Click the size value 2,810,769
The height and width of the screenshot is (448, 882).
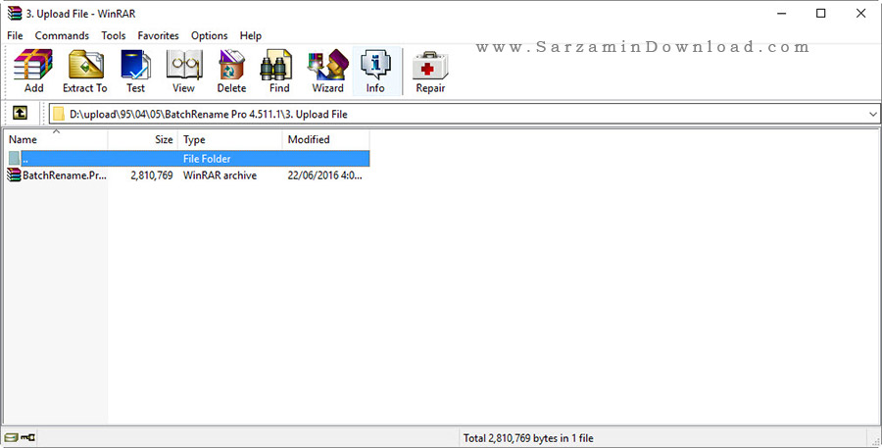click(151, 175)
